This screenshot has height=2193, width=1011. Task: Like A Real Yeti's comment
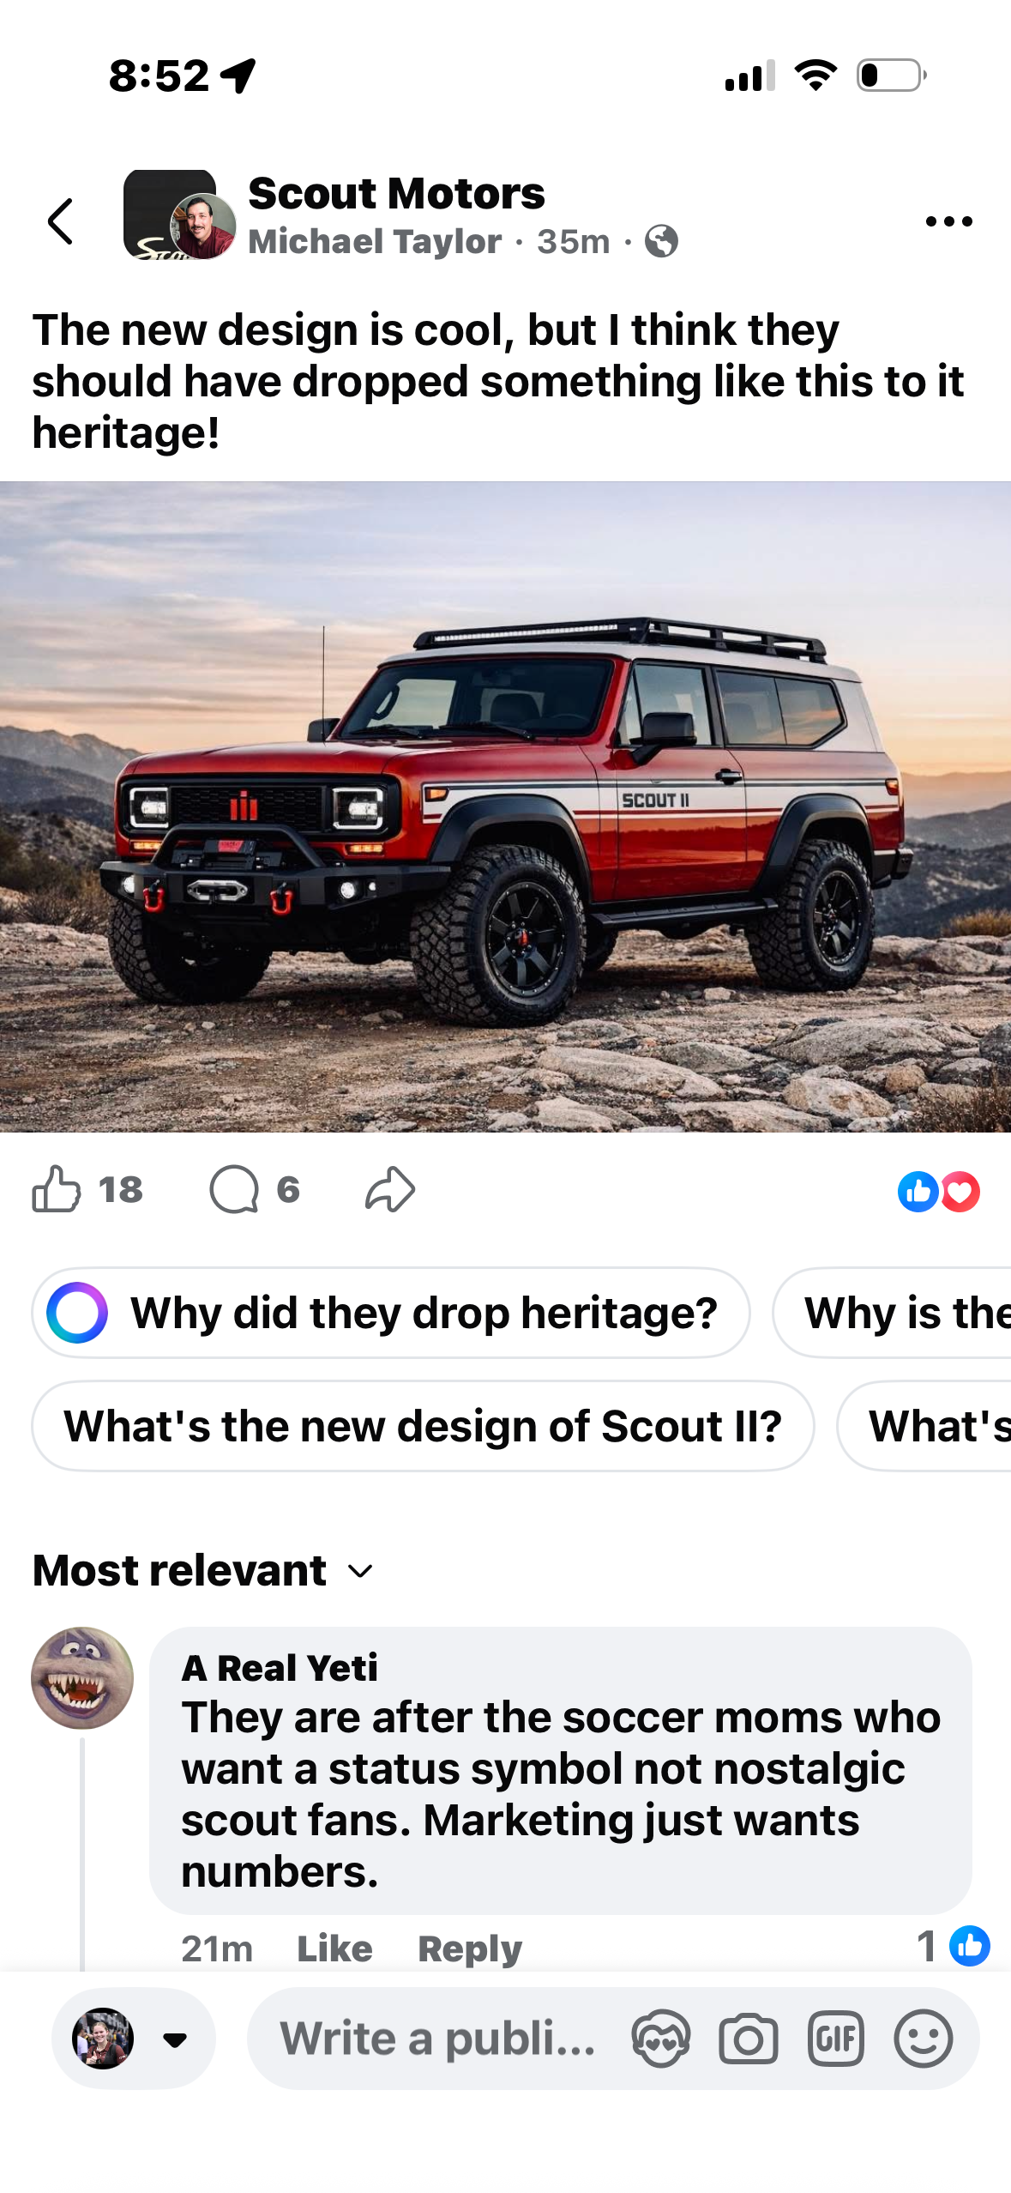(x=334, y=1948)
